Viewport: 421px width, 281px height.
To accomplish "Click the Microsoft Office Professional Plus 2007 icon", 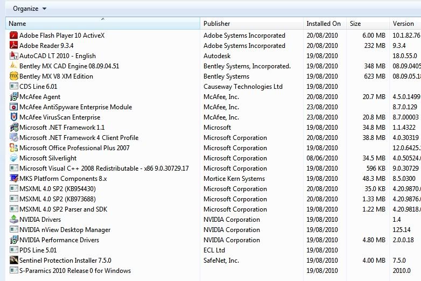I will (x=13, y=147).
